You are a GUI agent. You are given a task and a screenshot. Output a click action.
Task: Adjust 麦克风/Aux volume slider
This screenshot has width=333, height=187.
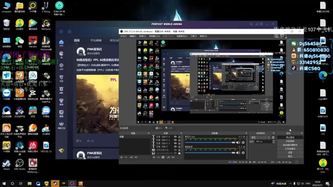(x=210, y=143)
